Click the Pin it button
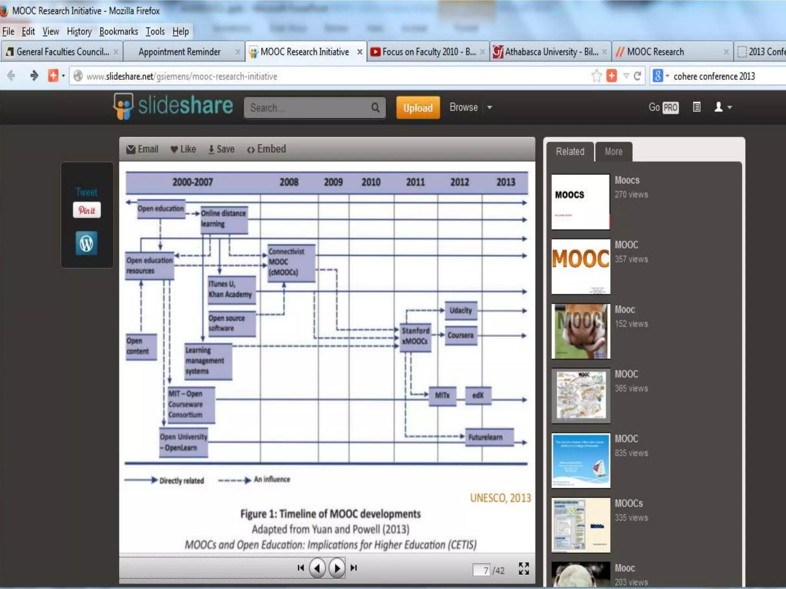 (87, 210)
